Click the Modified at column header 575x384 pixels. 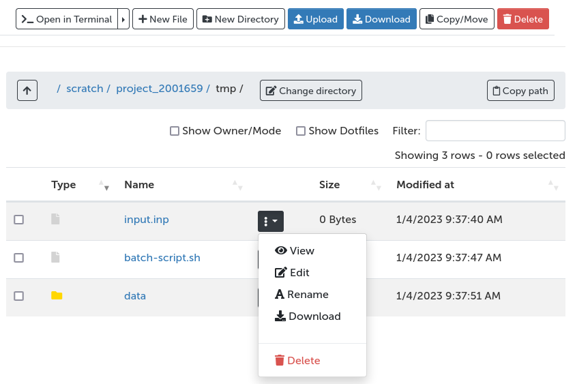click(x=425, y=185)
